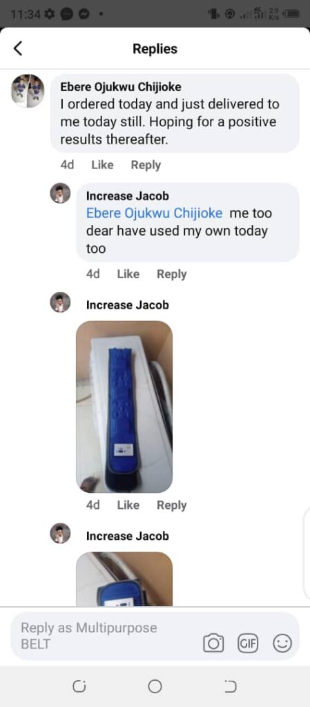Viewport: 310px width, 707px height.
Task: Open the blue Ebere Ojukwu Chijioke mention link
Action: pos(154,213)
